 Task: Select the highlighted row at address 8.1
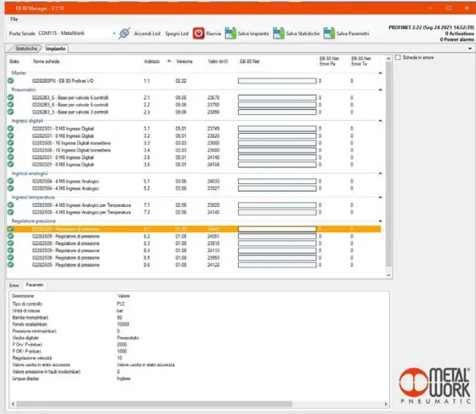(194, 229)
